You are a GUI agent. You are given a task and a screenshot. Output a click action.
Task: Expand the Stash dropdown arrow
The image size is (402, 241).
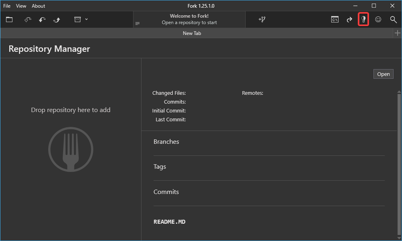click(86, 19)
